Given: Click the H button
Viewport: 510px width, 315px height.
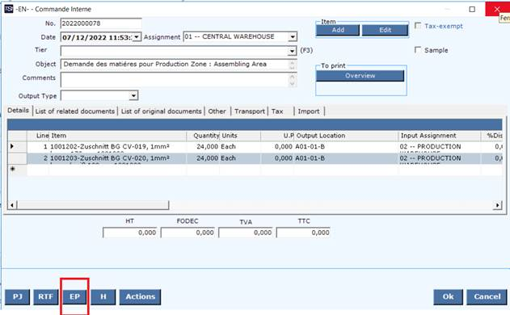Looking at the screenshot, I should [103, 296].
